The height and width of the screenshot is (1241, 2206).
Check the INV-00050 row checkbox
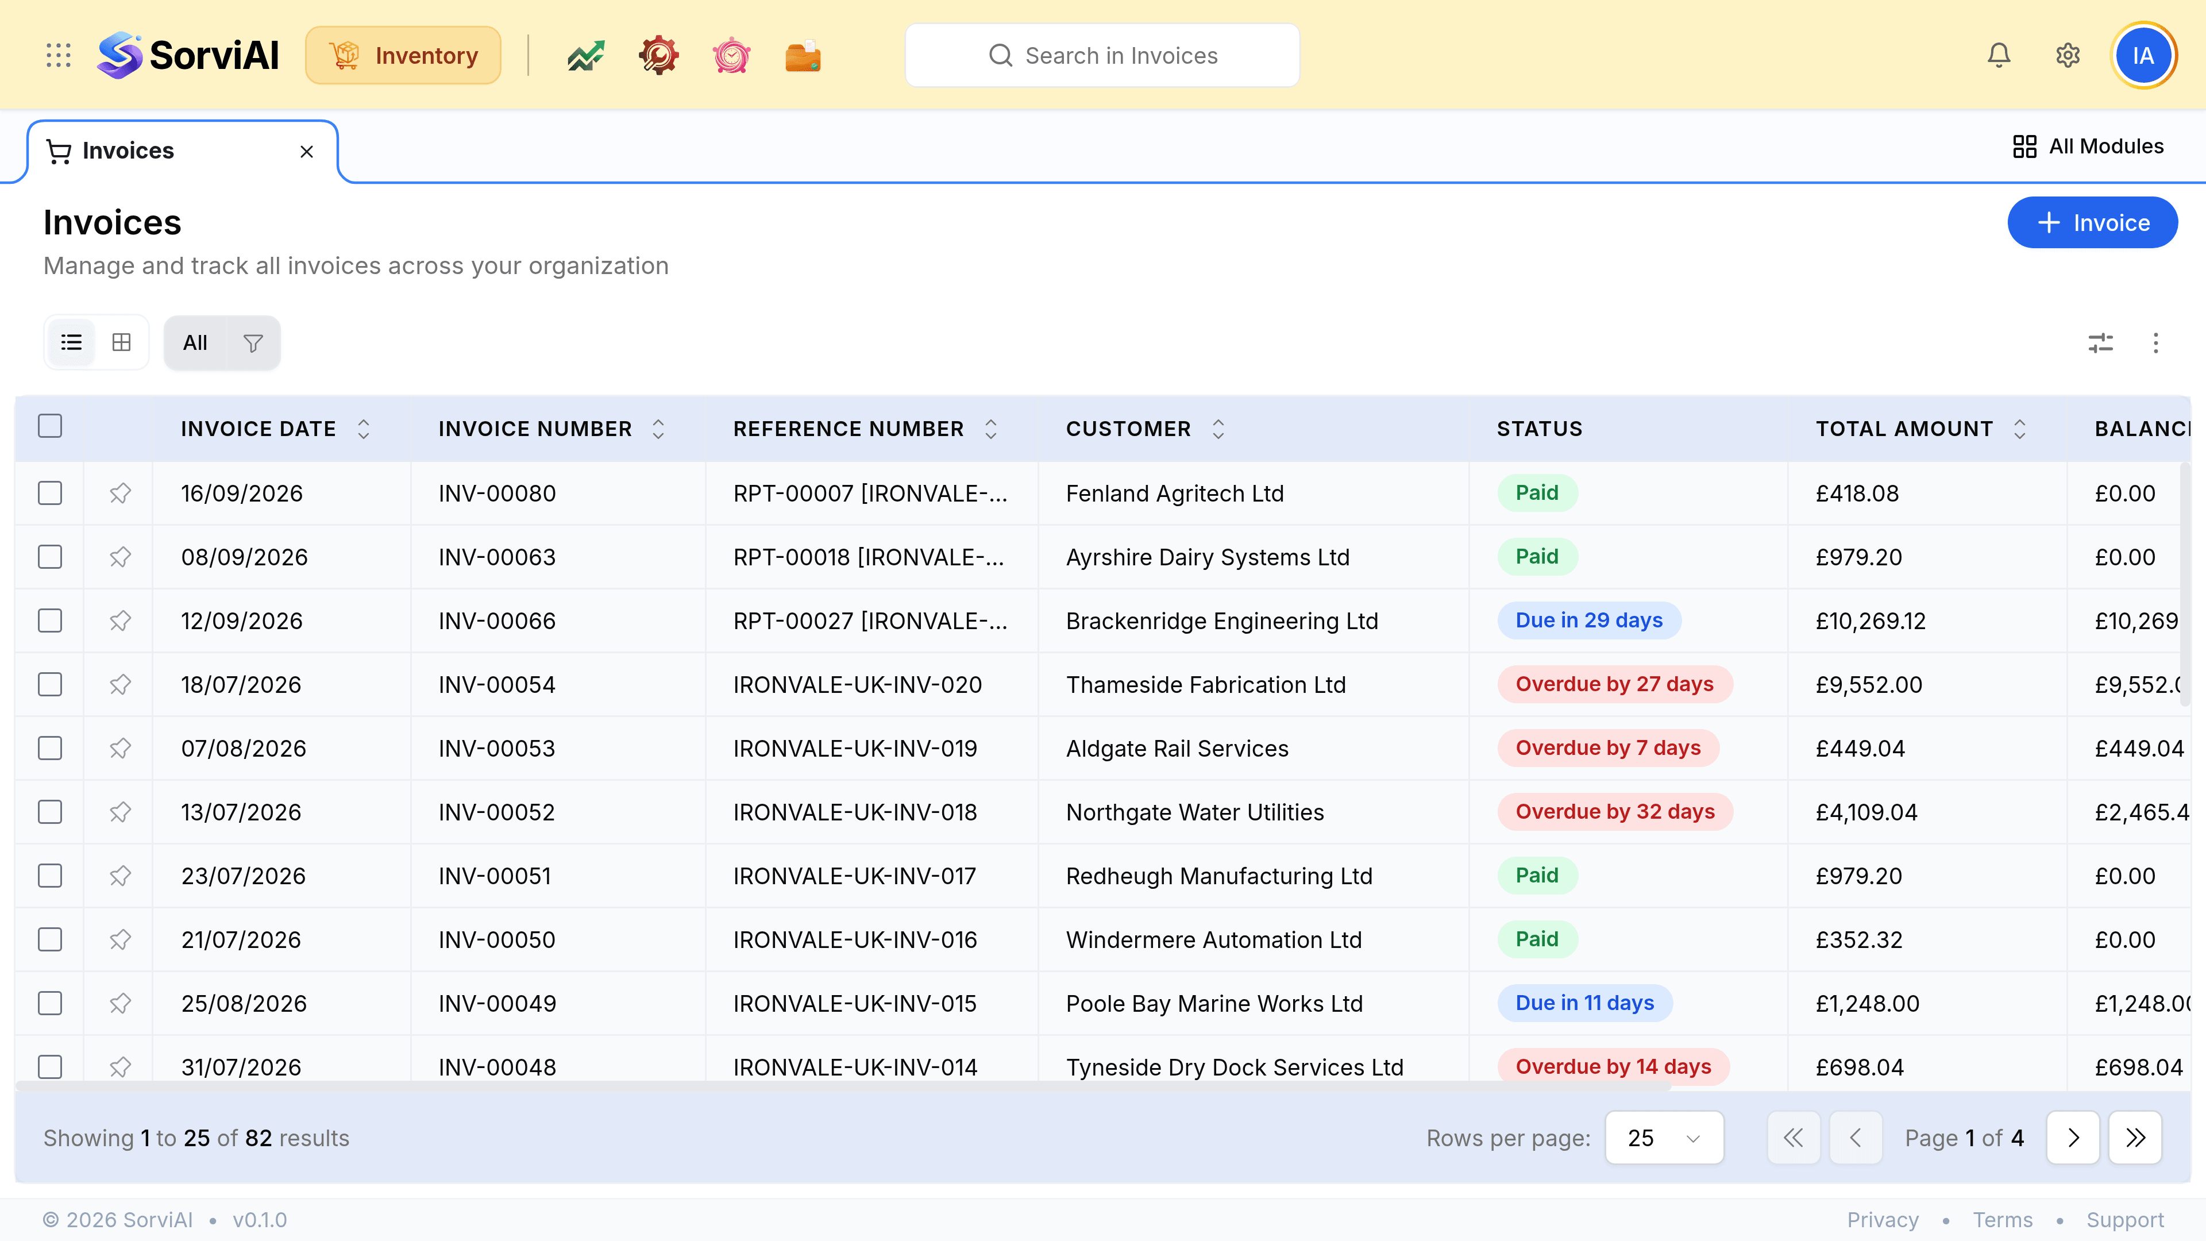click(49, 939)
